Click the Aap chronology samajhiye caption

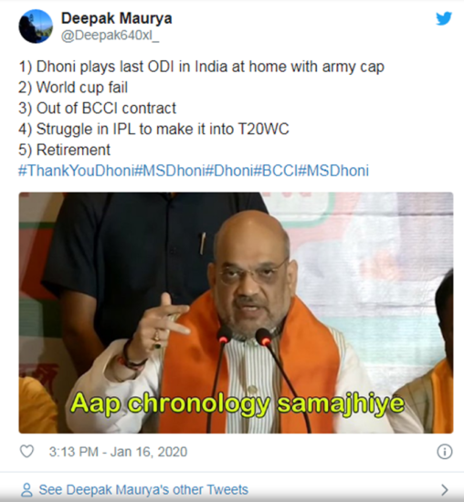coord(237,404)
